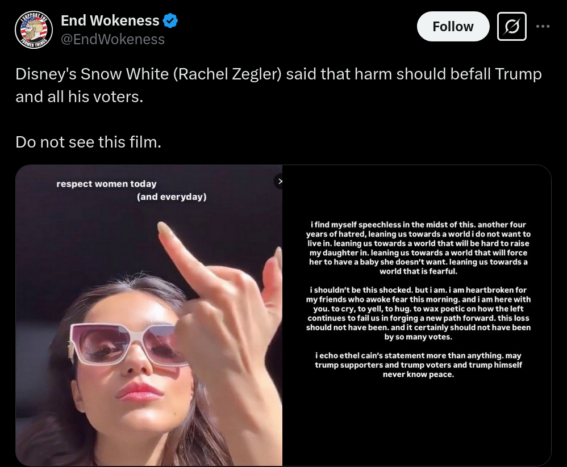Open the left photo of the woman in sunglasses

tap(149, 315)
